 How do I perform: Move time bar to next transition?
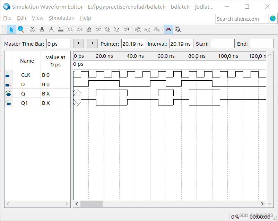click(x=92, y=43)
